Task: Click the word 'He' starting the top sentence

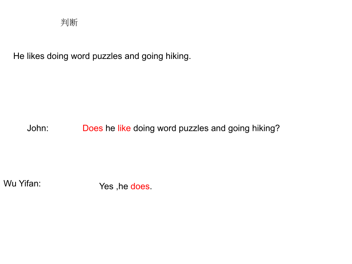Action: 19,56
